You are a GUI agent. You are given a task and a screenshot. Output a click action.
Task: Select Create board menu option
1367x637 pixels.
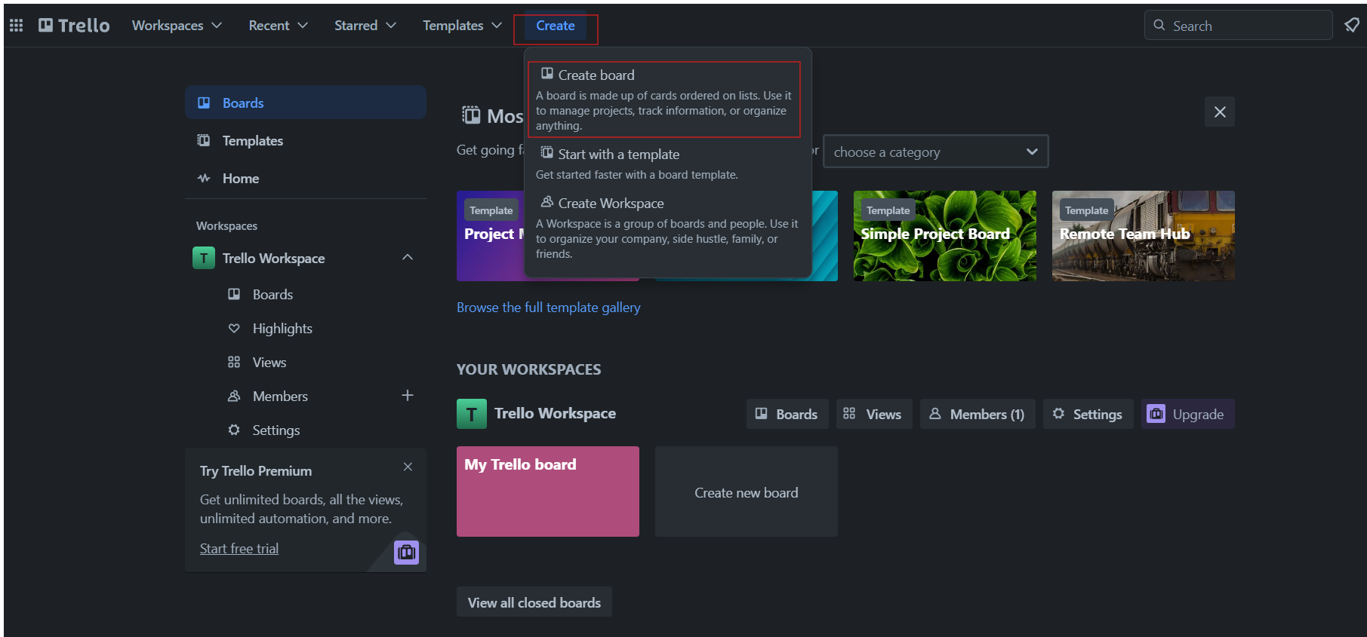tap(664, 100)
